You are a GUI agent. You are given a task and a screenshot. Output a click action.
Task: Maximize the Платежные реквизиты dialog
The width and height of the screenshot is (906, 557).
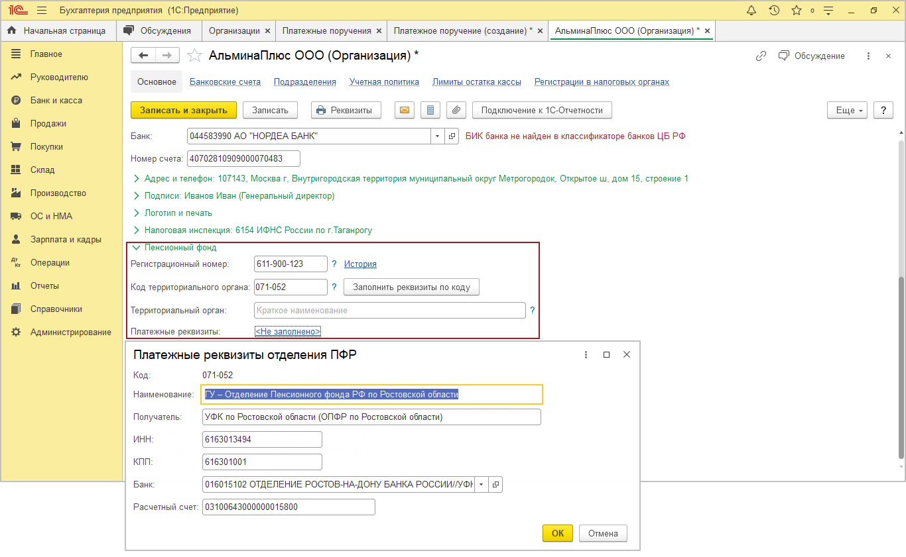click(606, 355)
